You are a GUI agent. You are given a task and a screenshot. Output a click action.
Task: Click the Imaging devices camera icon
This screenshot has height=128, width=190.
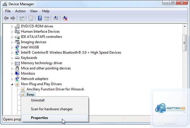coord(17,42)
